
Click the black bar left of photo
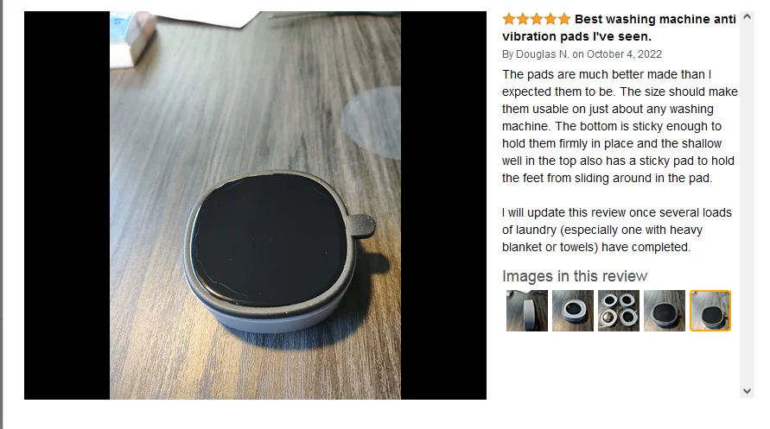pos(67,205)
